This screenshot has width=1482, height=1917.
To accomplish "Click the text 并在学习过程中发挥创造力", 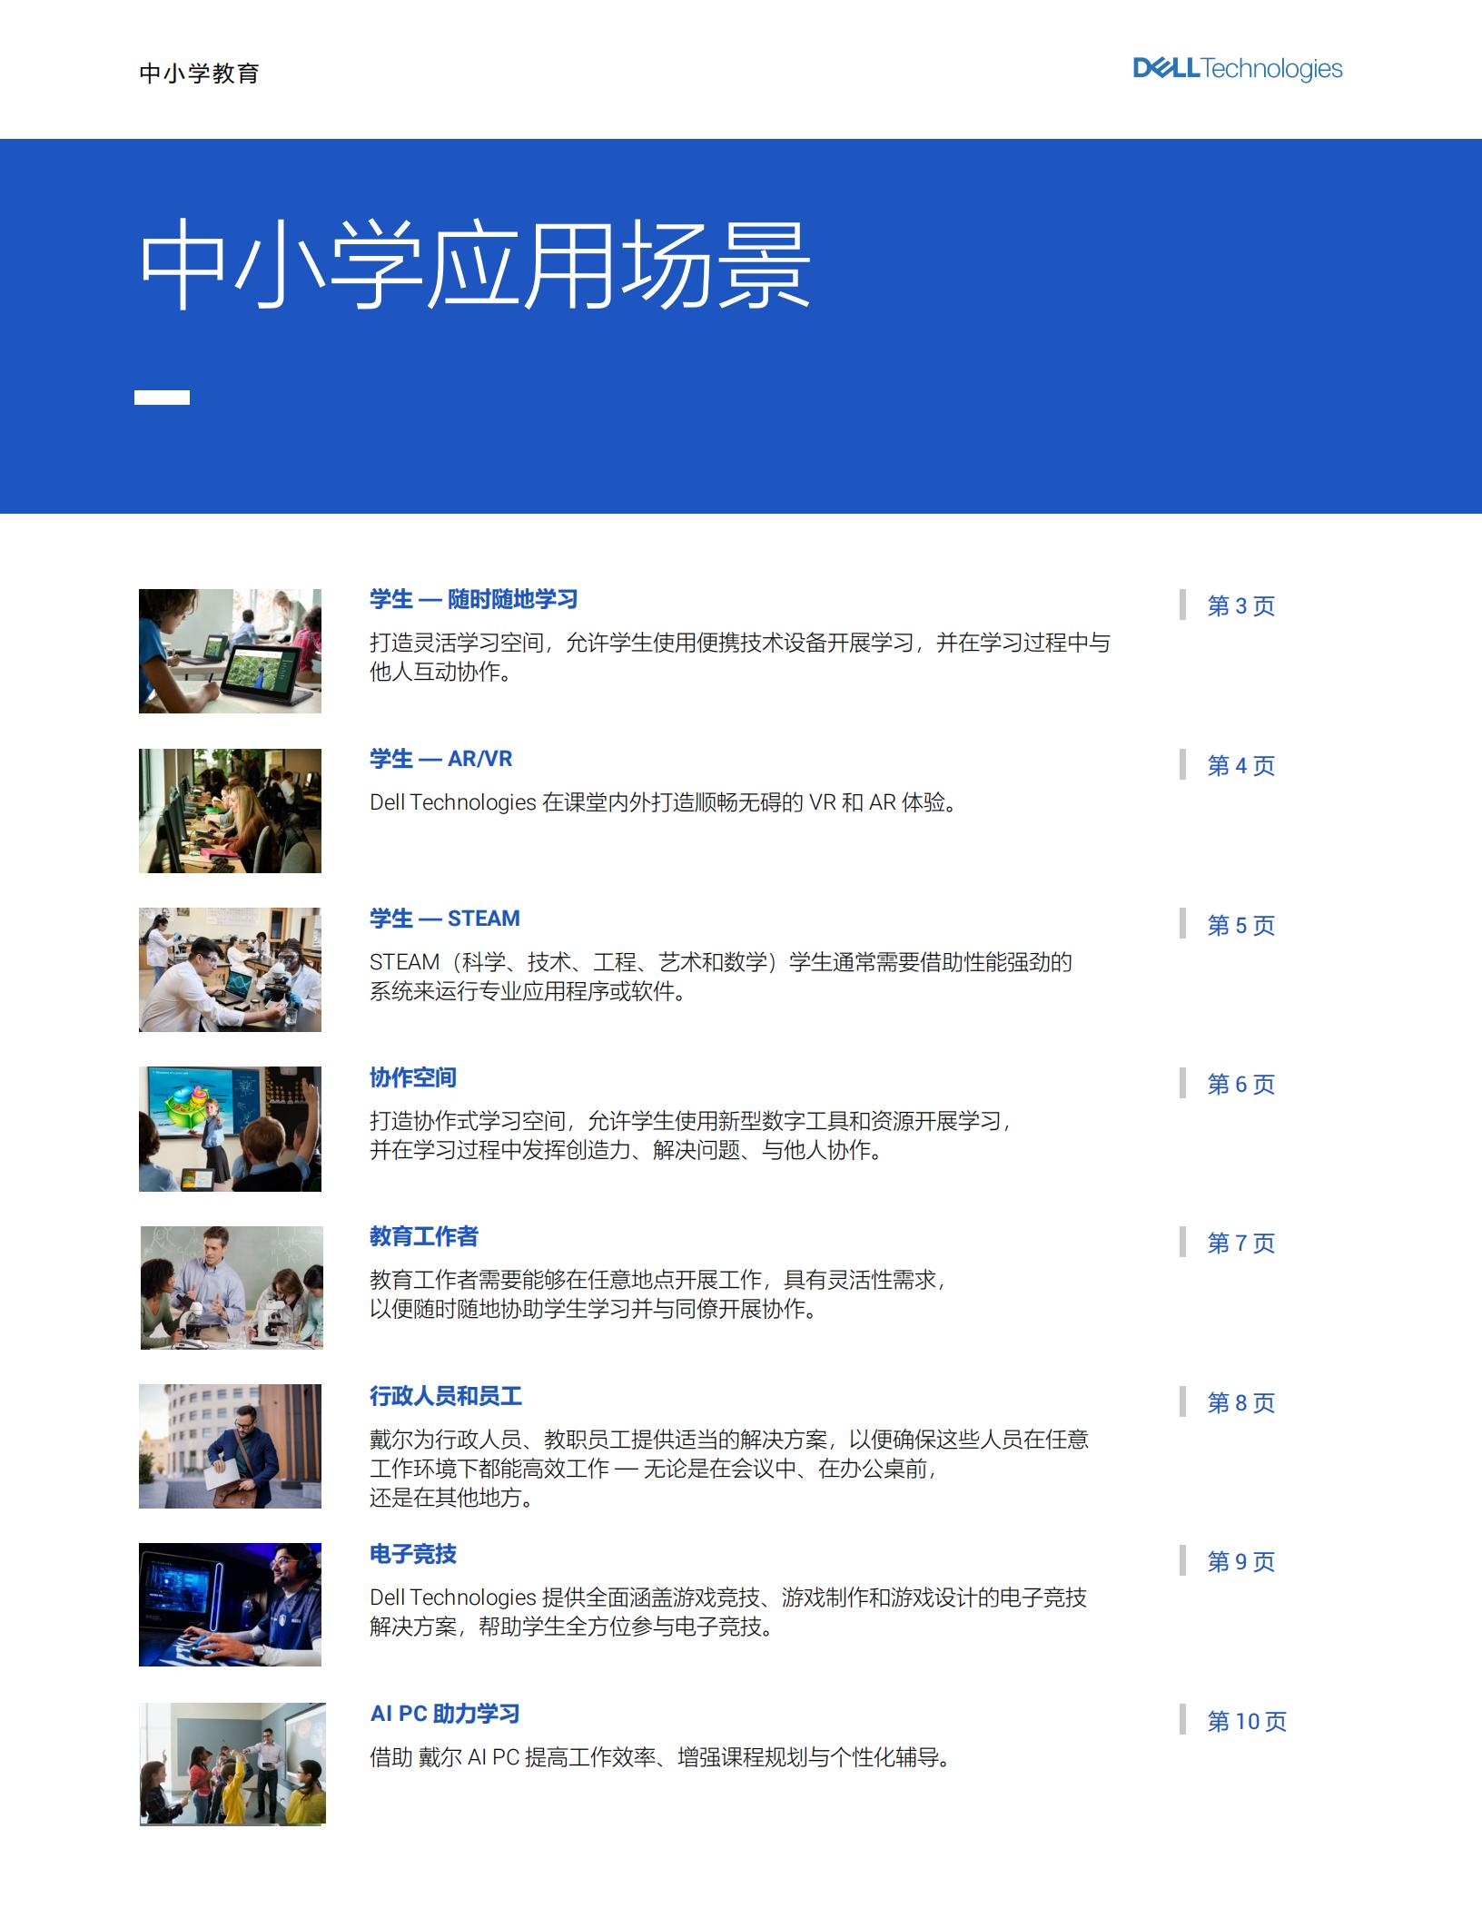I will coord(499,1150).
